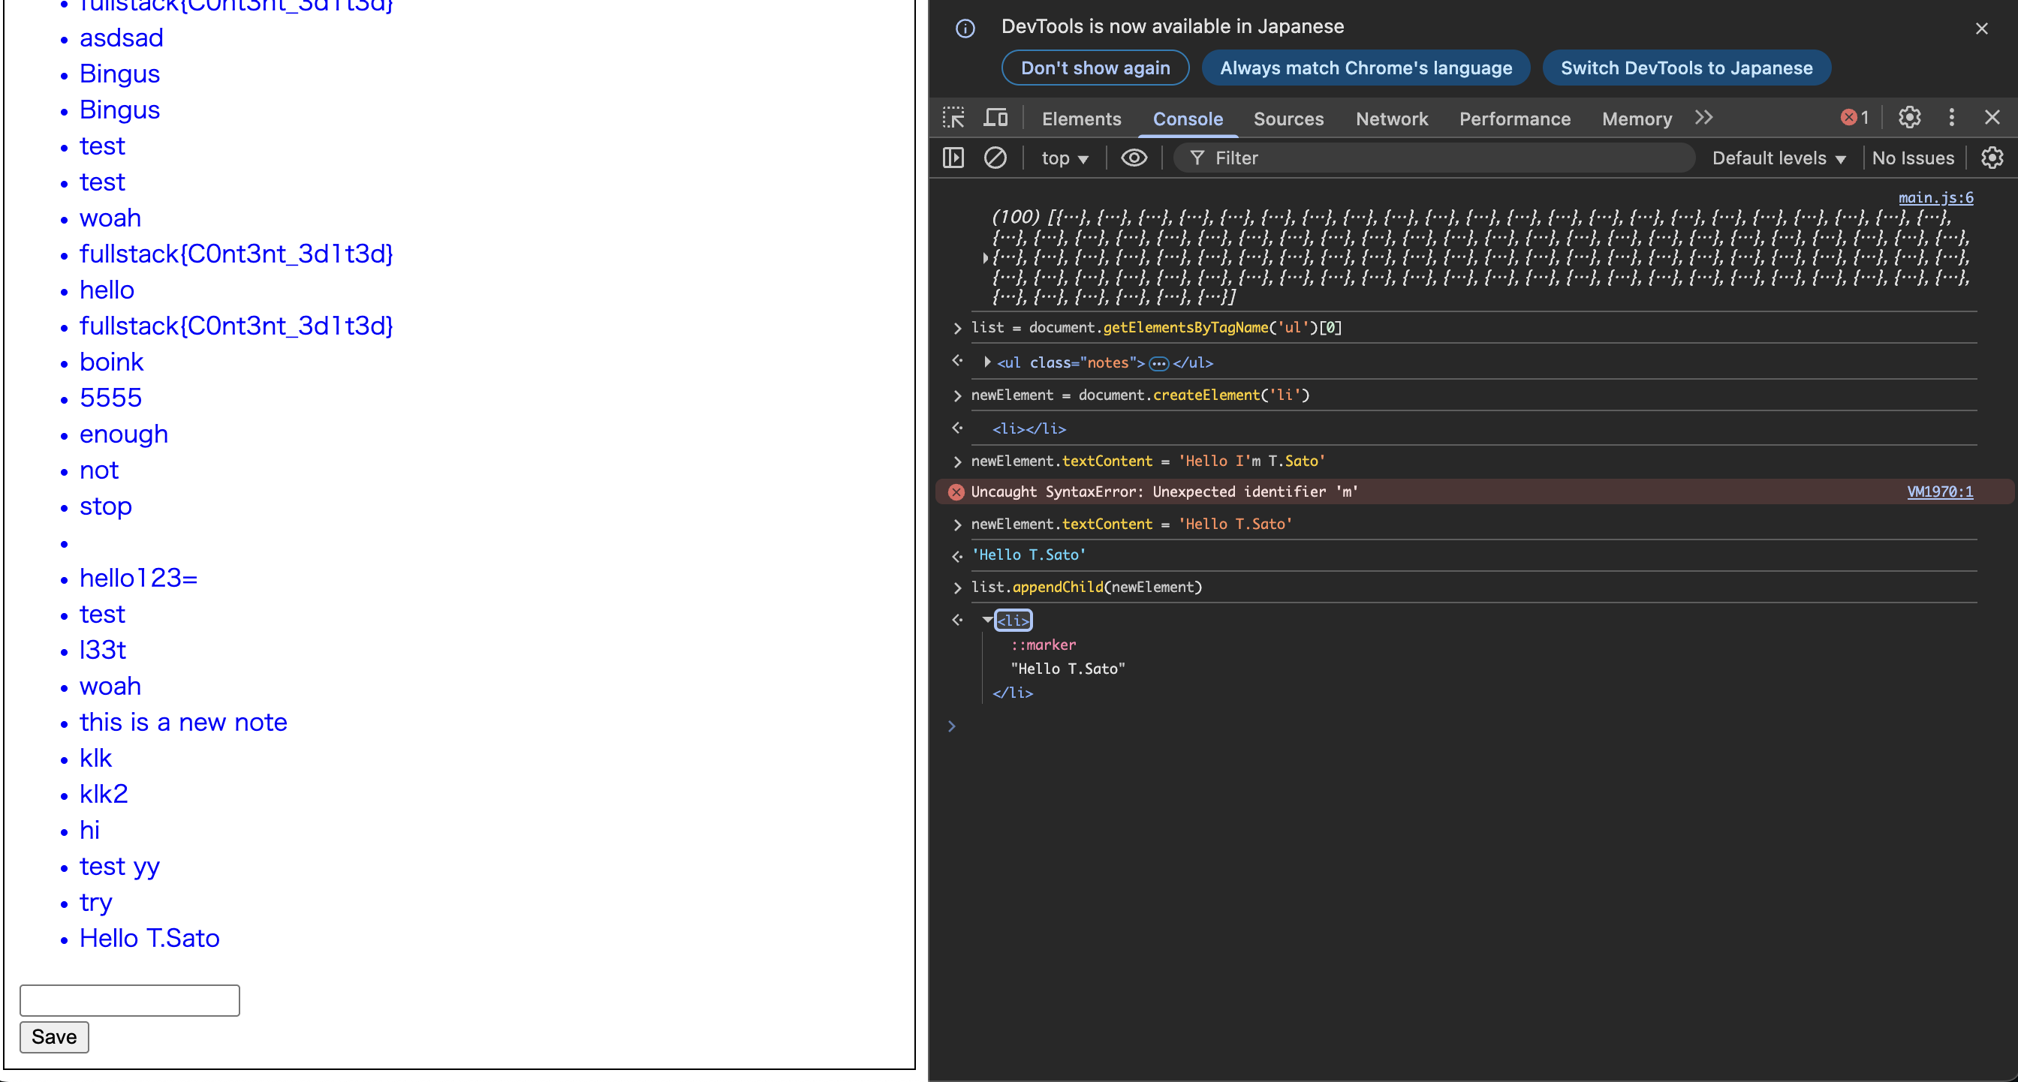Select the inspect element picker icon
Screen dimensions: 2018x1082
click(953, 119)
